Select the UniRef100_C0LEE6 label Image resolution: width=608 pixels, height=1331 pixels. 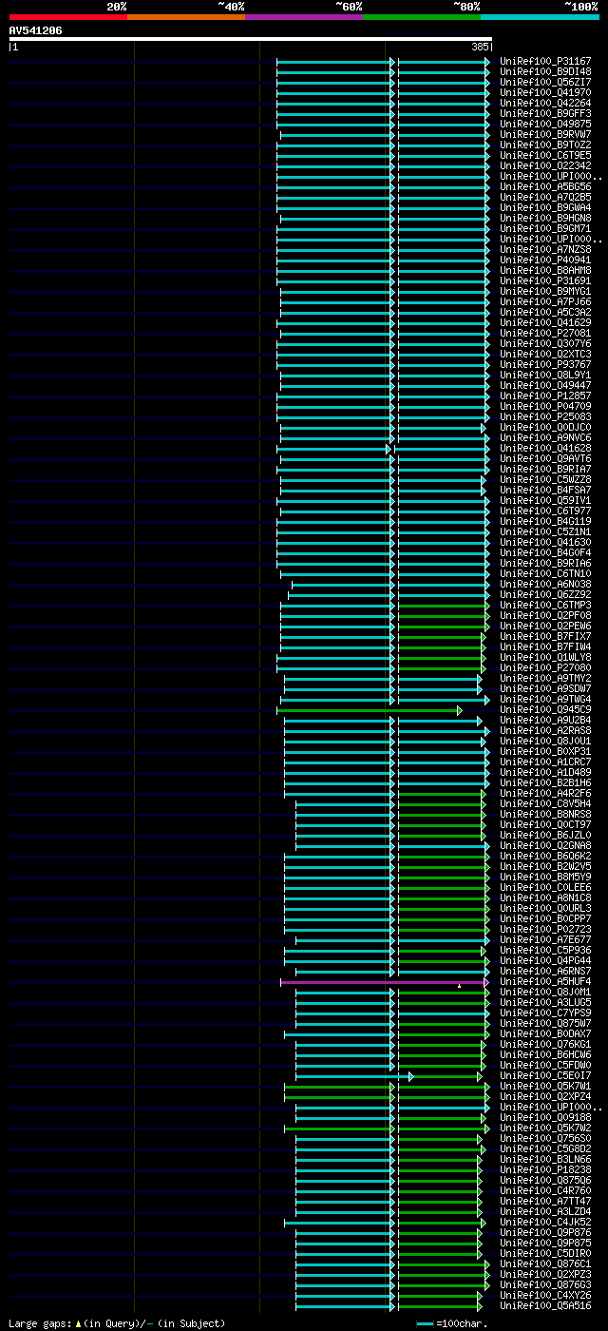click(x=545, y=887)
